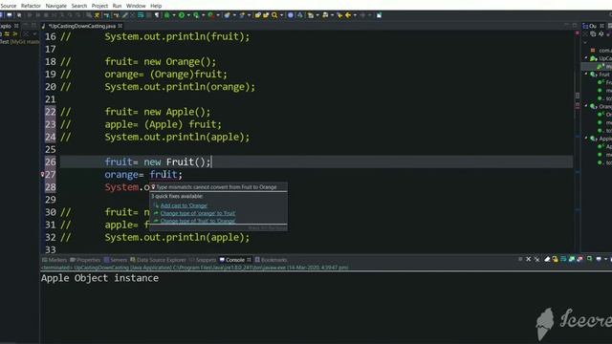Image resolution: width=612 pixels, height=344 pixels.
Task: Click the error quick-fix marker on line 27
Action: 42,174
